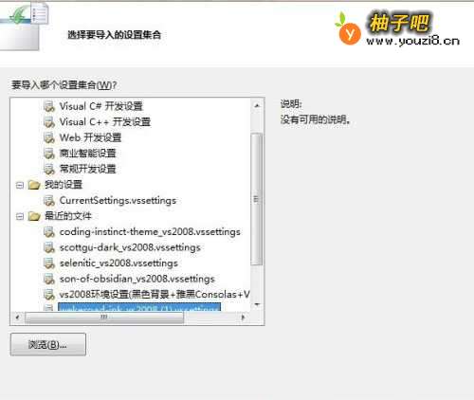The width and height of the screenshot is (474, 400).
Task: Click the 常规开发设置 settings icon
Action: [x=49, y=169]
